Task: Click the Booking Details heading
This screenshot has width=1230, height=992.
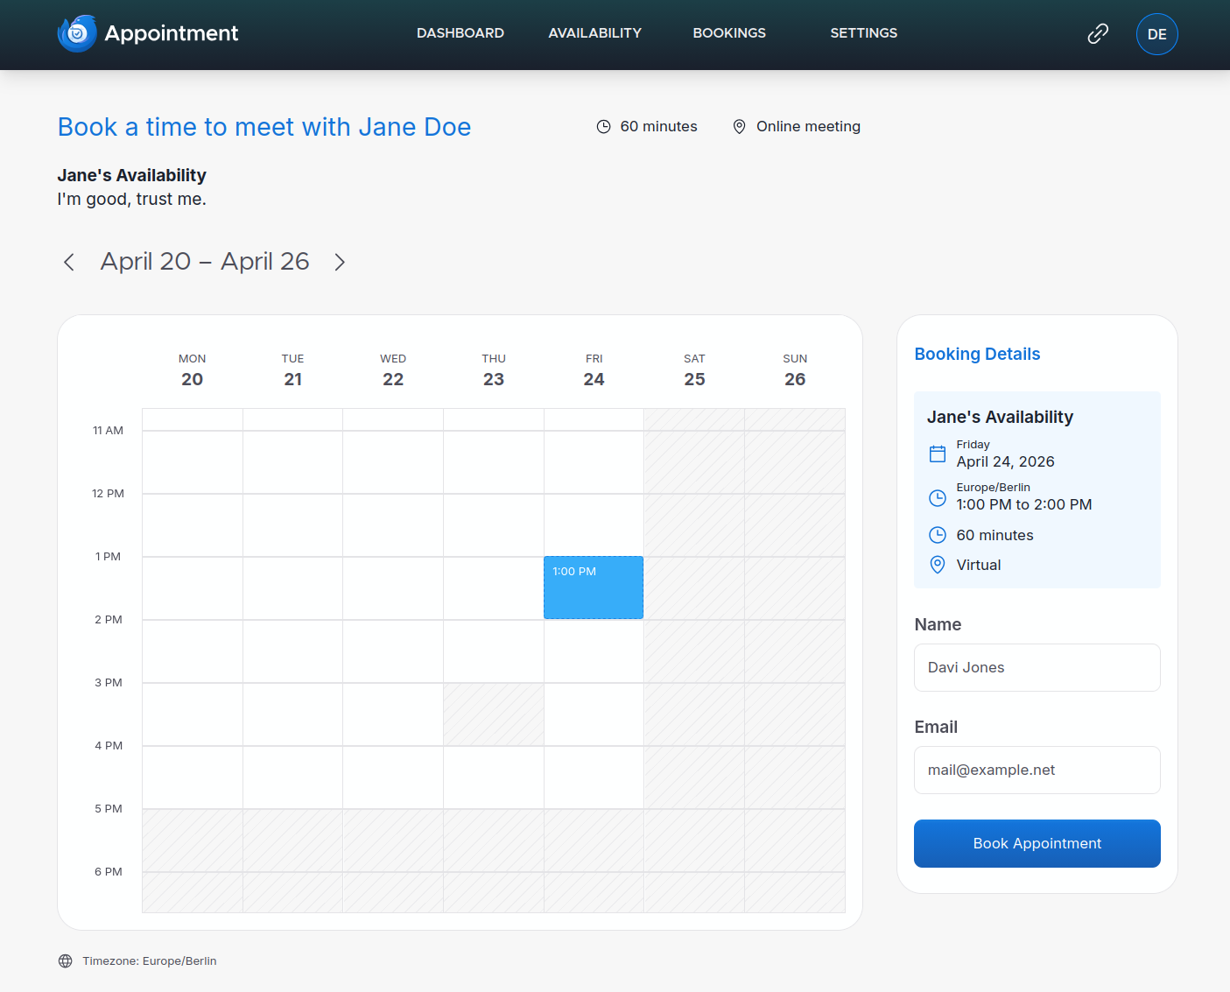Action: [977, 354]
